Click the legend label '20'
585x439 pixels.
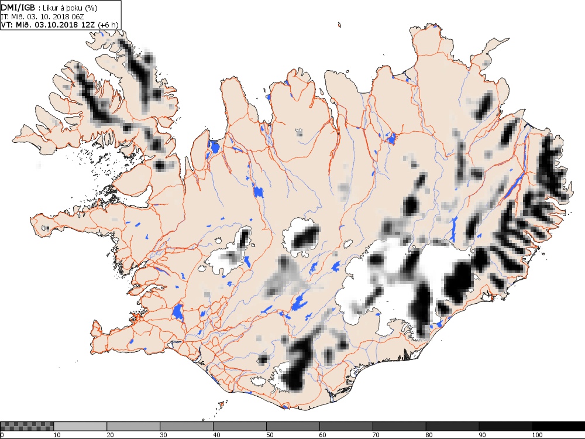pyautogui.click(x=111, y=435)
